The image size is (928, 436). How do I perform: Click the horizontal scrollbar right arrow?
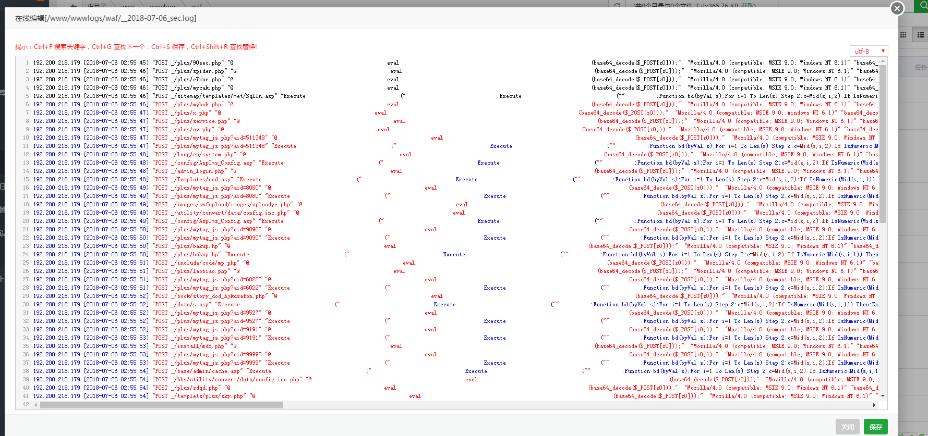[x=875, y=405]
